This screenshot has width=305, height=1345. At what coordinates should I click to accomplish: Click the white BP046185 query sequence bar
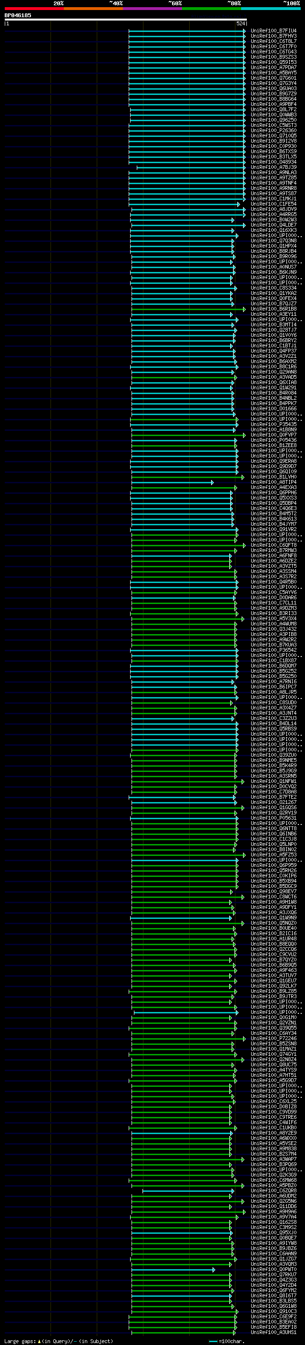(126, 19)
